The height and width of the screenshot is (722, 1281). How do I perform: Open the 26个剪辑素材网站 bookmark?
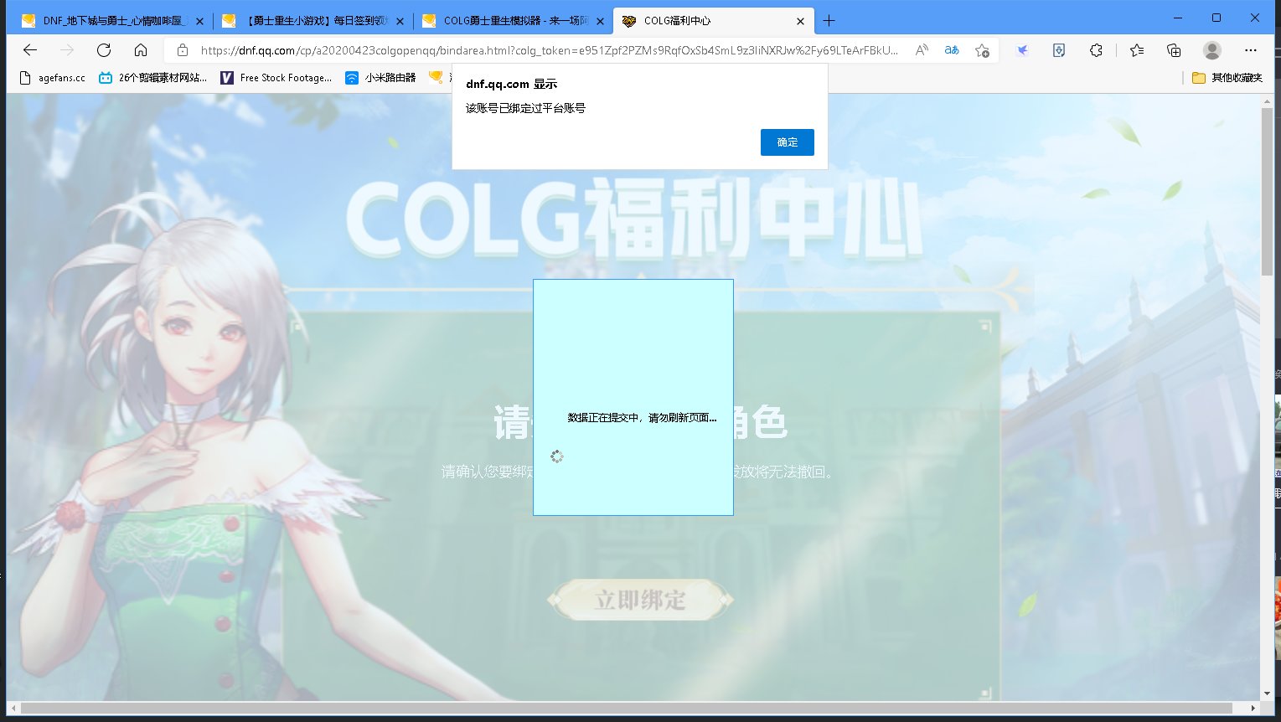(153, 78)
